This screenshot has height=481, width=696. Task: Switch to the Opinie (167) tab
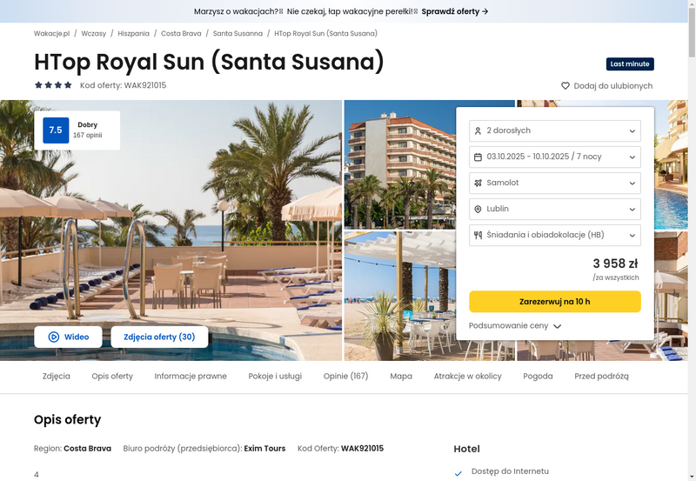(345, 377)
